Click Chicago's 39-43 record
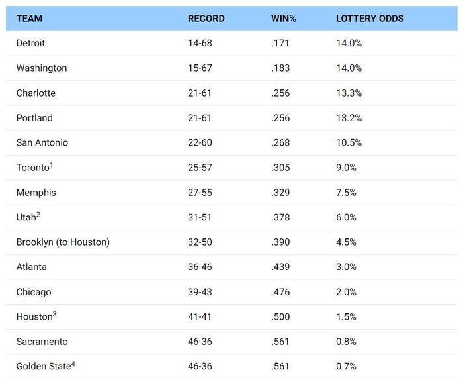This screenshot has width=463, height=388. coord(200,292)
